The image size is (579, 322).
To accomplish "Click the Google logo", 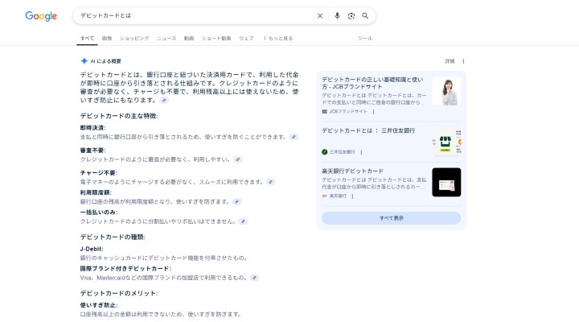I will pyautogui.click(x=41, y=16).
